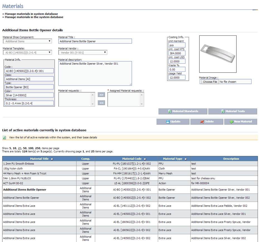Focus the Color field showing Silver
The image size is (261, 242).
29,95
